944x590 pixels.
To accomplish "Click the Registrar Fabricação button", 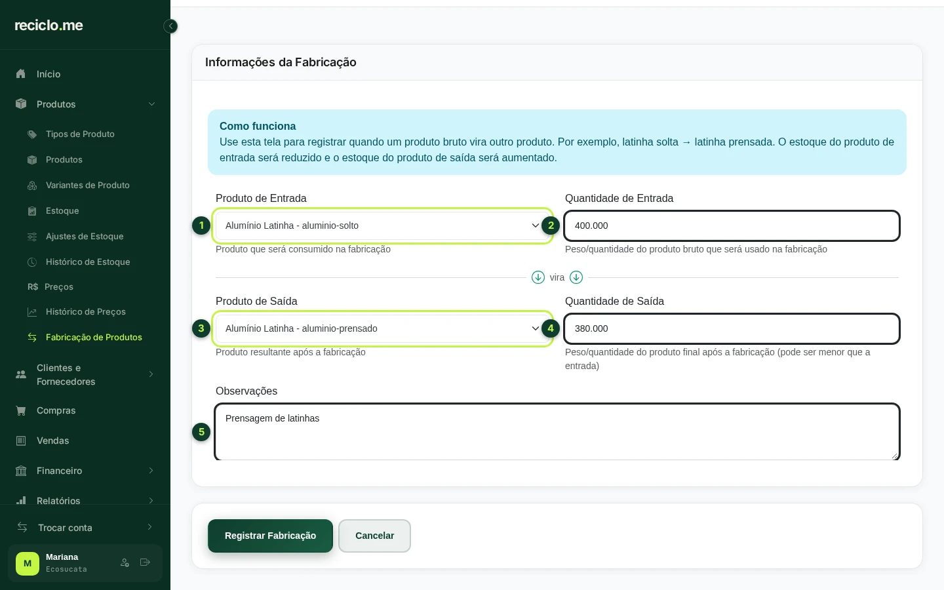I will click(270, 536).
